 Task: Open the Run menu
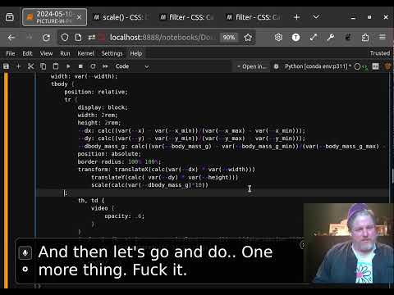[65, 53]
